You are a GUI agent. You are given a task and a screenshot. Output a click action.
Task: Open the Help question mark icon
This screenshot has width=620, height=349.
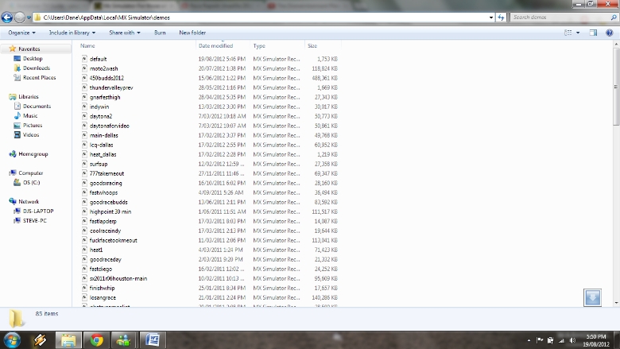click(609, 33)
